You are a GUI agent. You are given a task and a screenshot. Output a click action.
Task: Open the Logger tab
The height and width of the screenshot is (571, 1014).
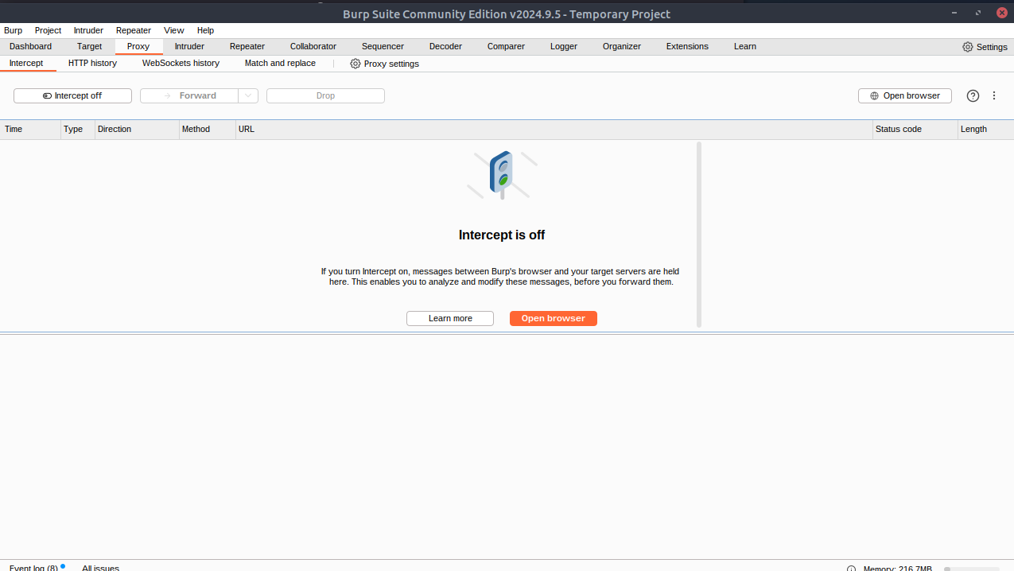coord(564,46)
